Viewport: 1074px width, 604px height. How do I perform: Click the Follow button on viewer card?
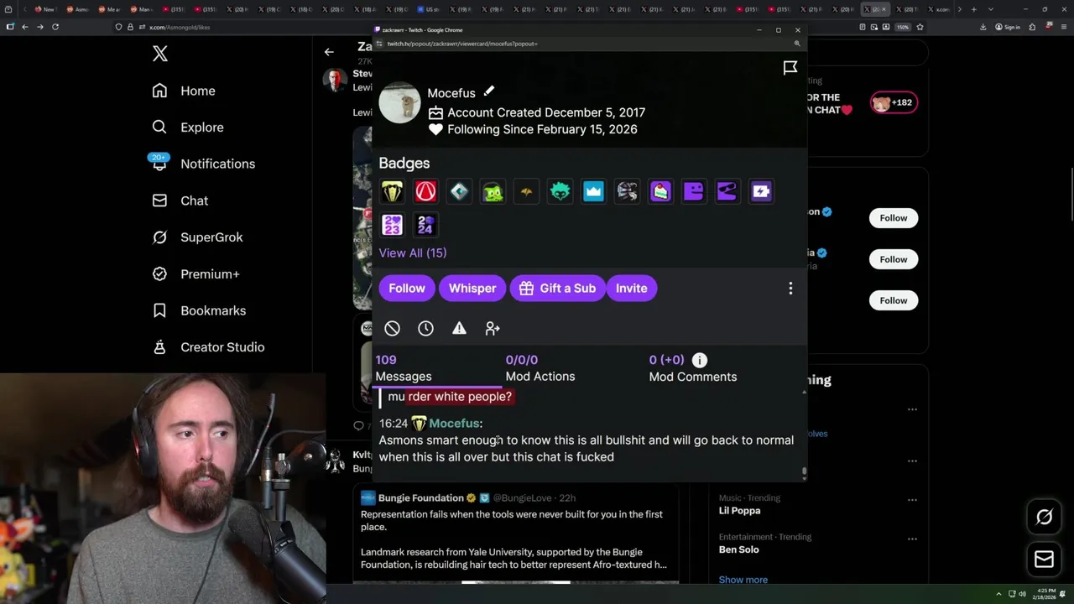407,288
